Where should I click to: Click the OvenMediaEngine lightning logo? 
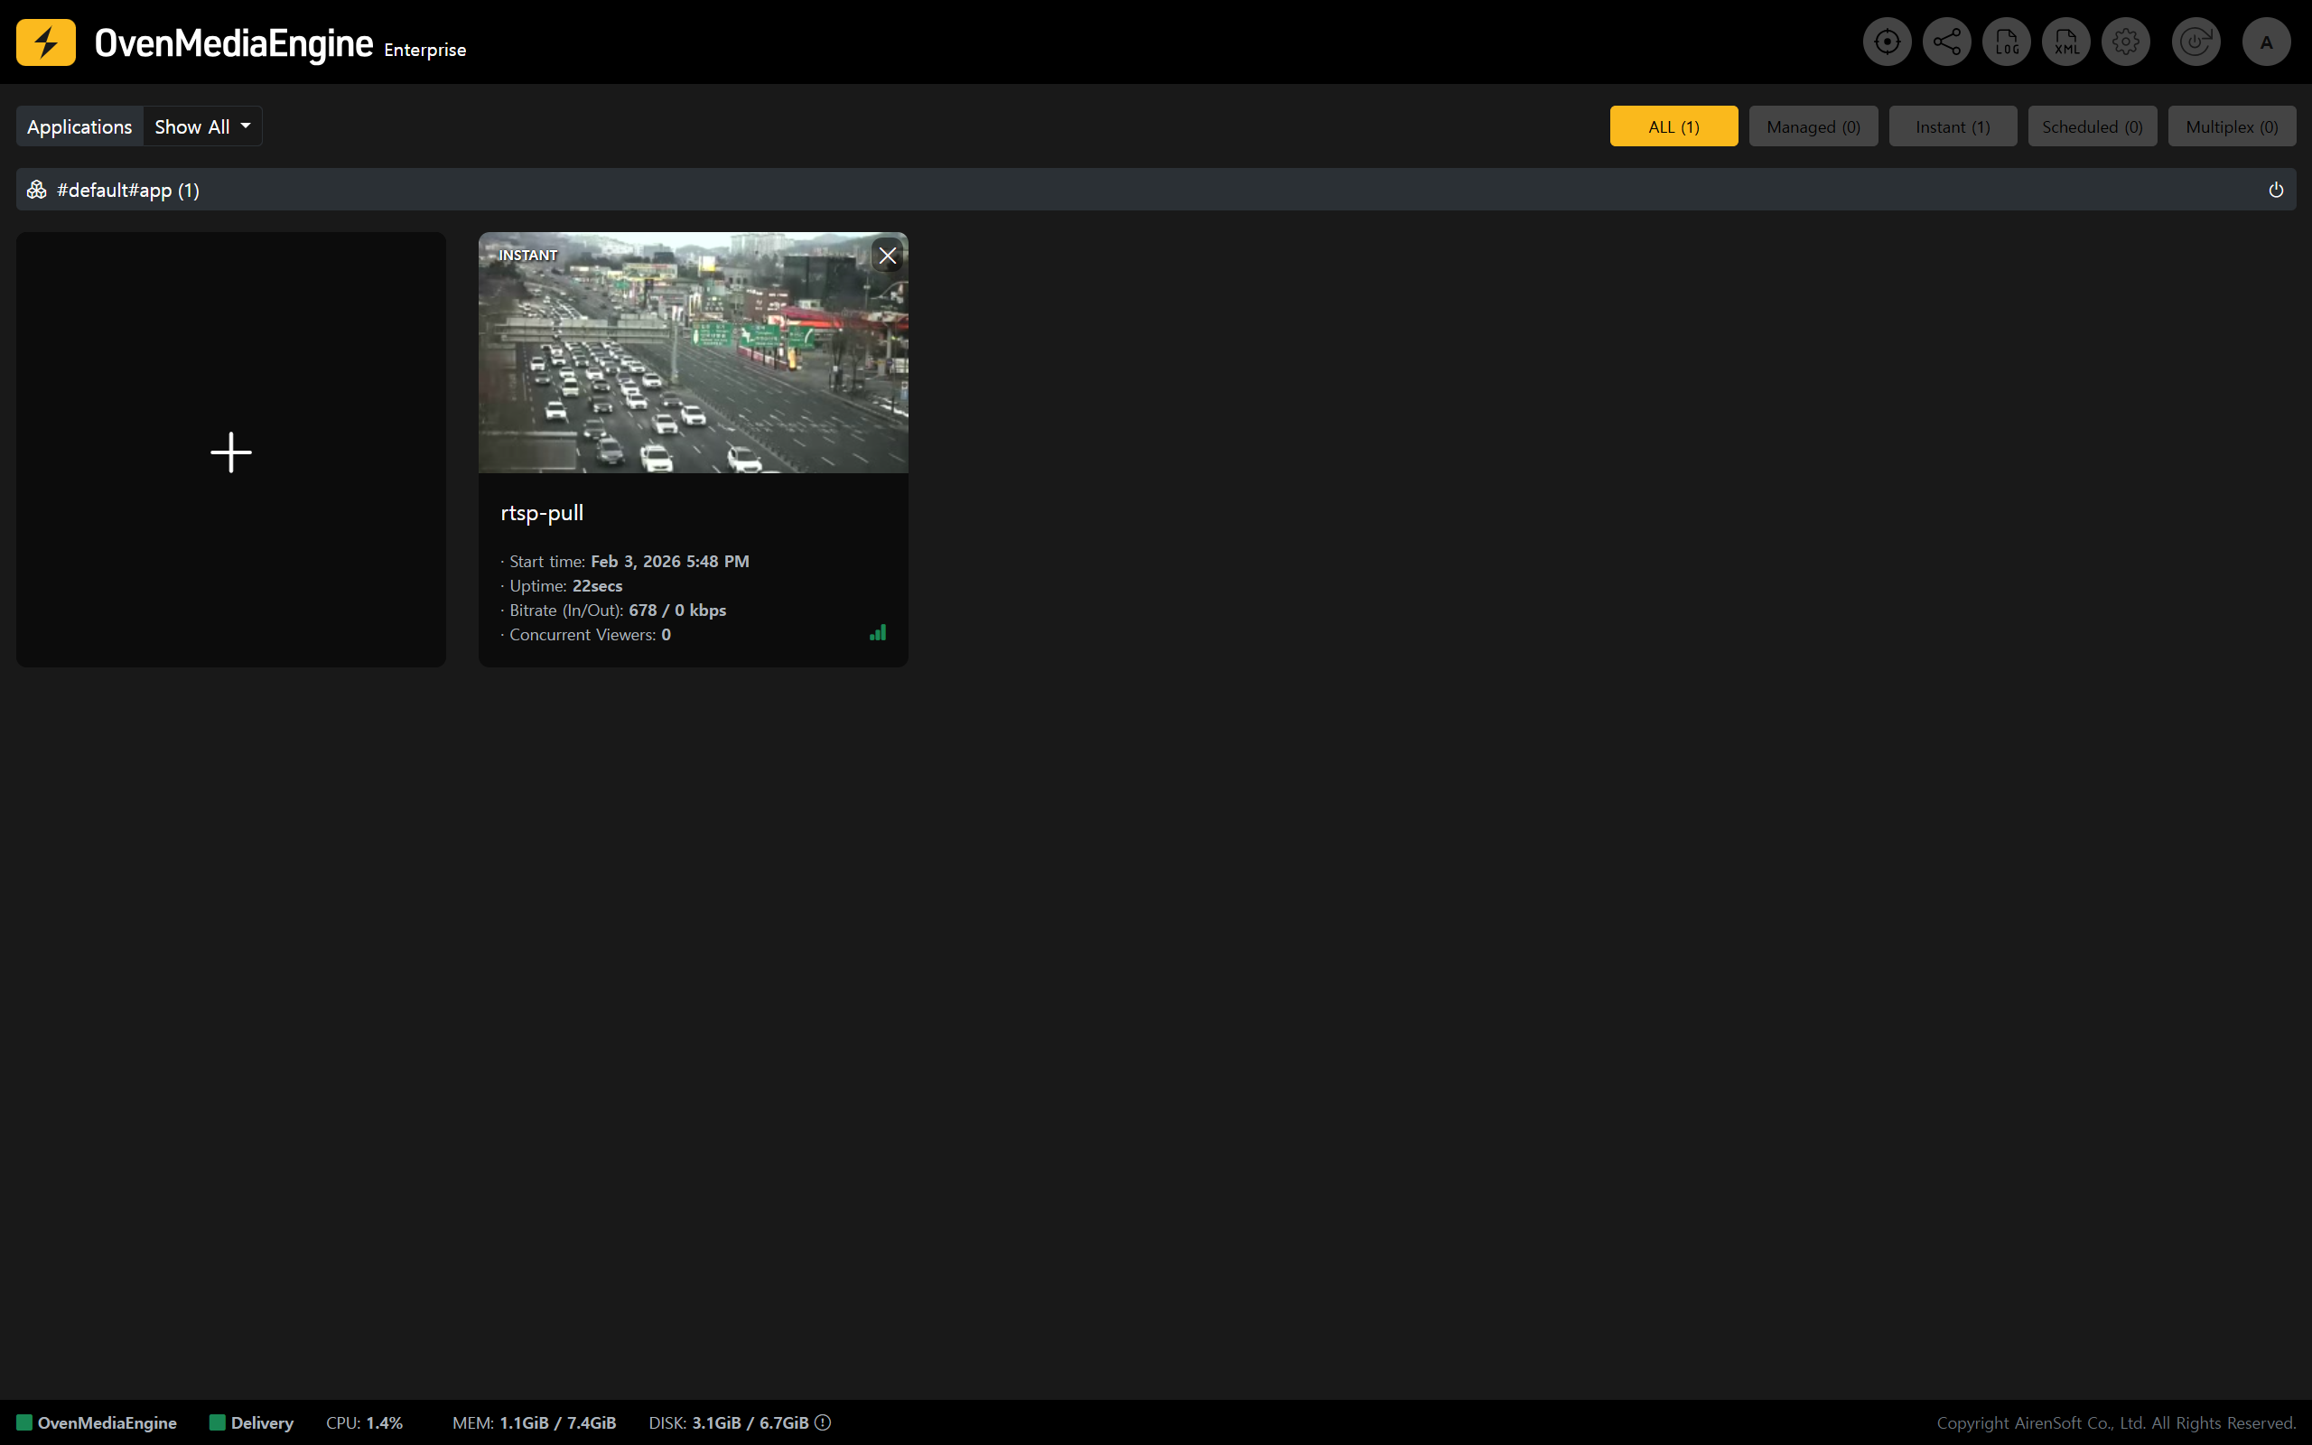click(x=46, y=42)
